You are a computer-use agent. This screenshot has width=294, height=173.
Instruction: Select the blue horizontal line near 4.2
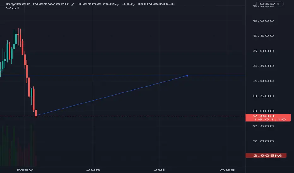123,75
